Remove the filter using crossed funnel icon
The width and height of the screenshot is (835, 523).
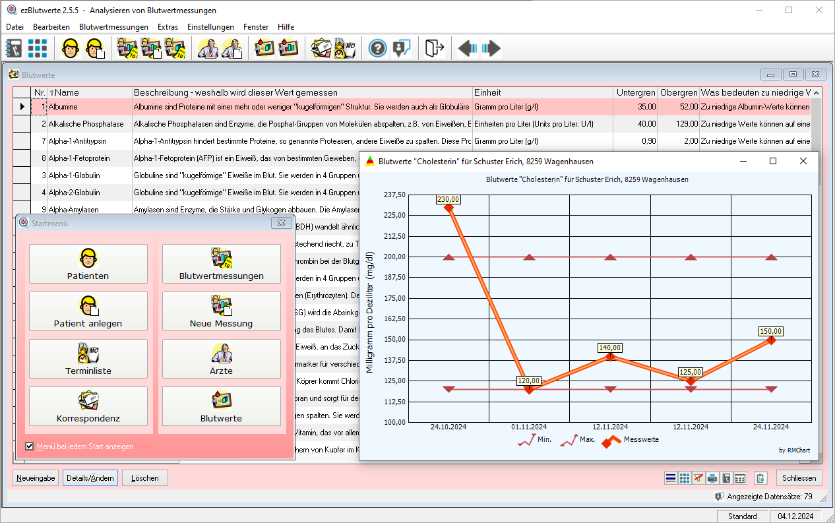click(698, 477)
